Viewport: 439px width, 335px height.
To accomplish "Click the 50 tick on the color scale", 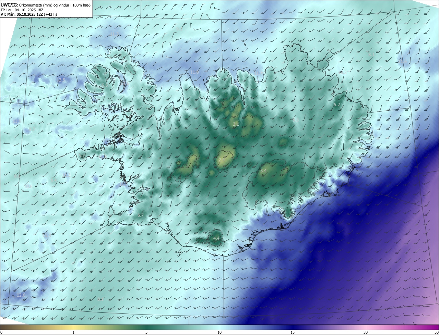I will pyautogui.click(x=436, y=332).
